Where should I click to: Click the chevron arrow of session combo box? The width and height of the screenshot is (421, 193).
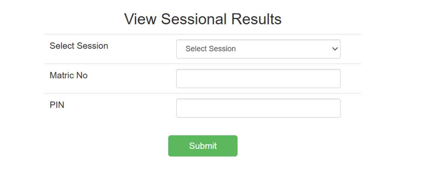(x=335, y=49)
